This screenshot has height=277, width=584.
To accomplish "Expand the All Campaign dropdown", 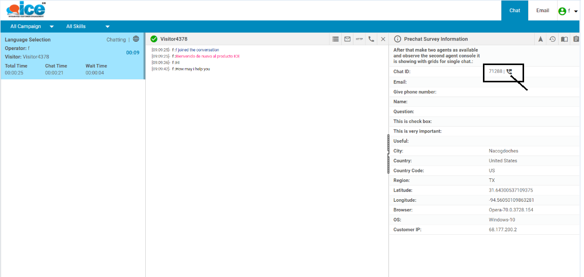I will pyautogui.click(x=32, y=26).
